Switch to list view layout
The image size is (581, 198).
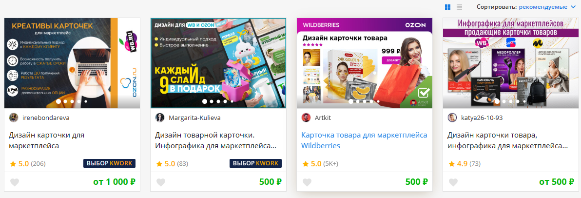click(x=460, y=7)
